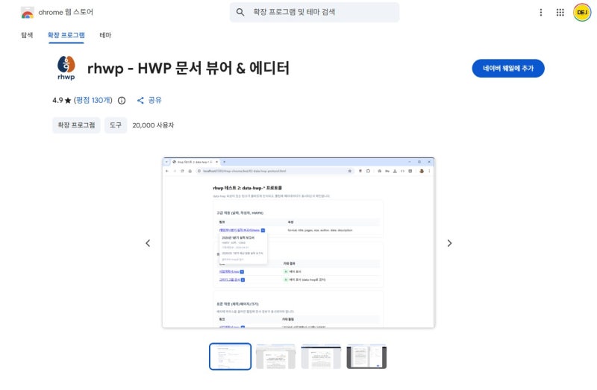The height and width of the screenshot is (390, 597).
Task: Click the search magnifier icon
Action: 240,12
